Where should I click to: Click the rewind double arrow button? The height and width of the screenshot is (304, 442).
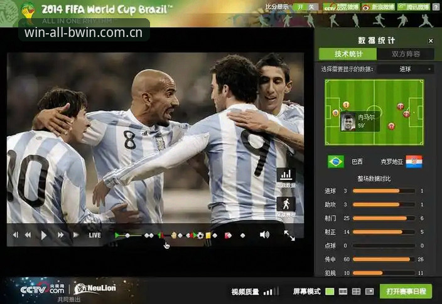pos(28,235)
